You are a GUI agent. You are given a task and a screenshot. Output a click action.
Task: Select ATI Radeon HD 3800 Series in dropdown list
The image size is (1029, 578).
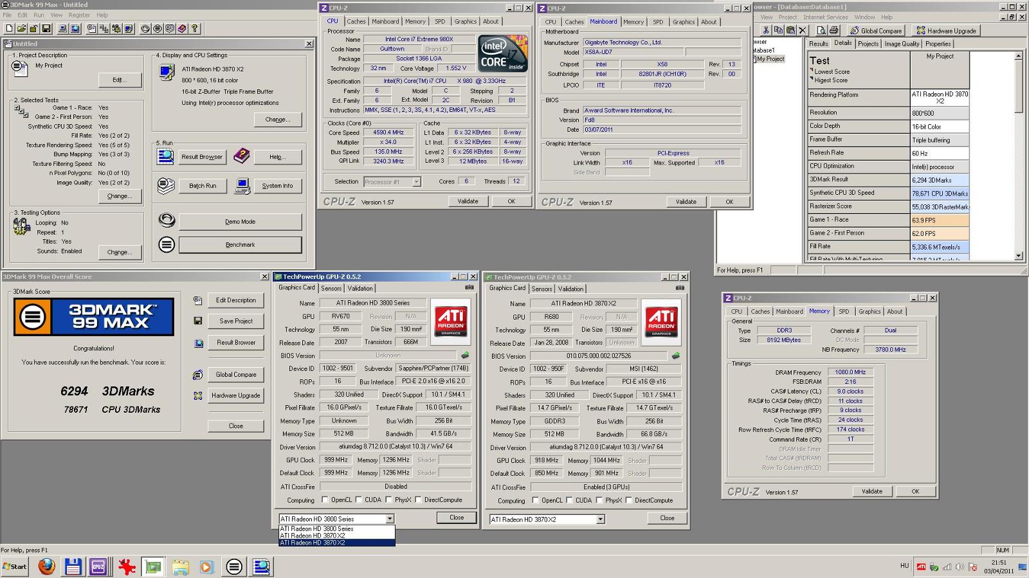tap(337, 528)
